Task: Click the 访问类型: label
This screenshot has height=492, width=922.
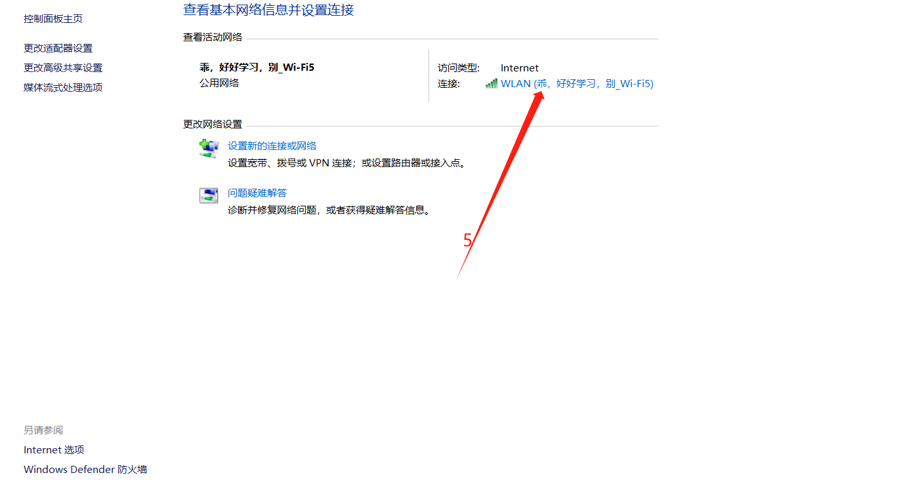Action: pos(459,68)
